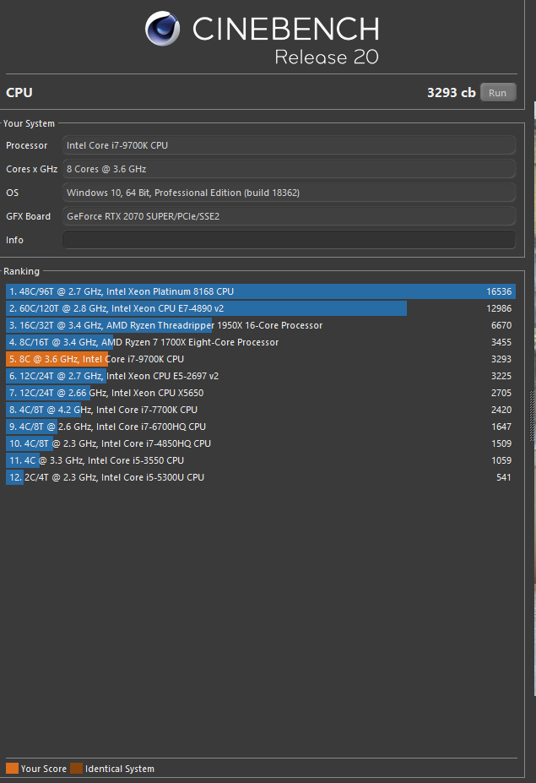Screen dimensions: 536x783
Task: Select ranking row 6 Xeon E5-2697 v2
Action: (261, 376)
